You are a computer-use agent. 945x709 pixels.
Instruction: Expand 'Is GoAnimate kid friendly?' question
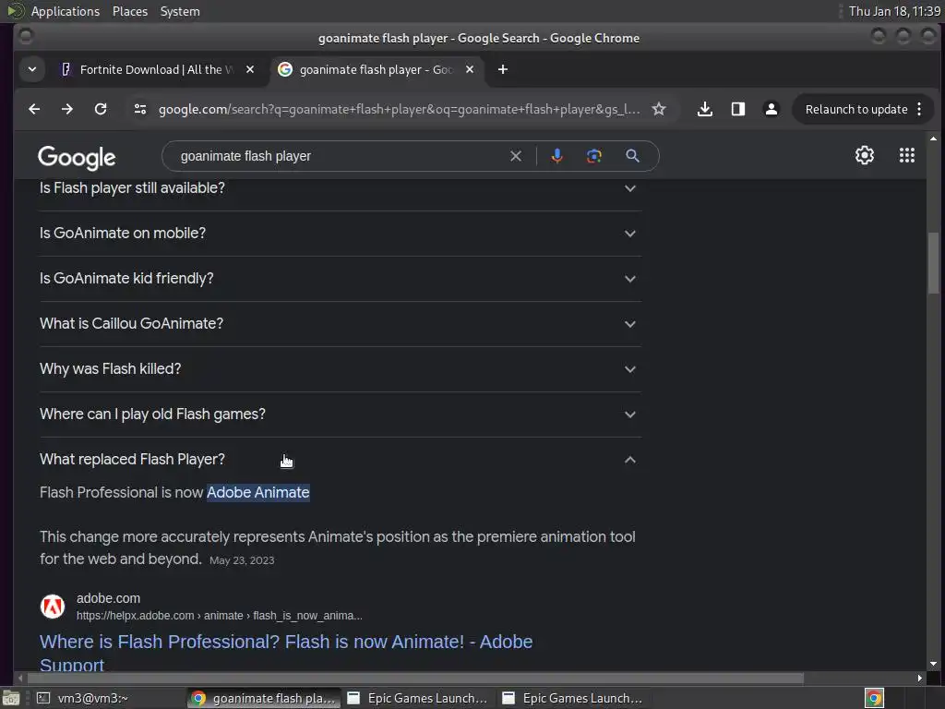(341, 279)
